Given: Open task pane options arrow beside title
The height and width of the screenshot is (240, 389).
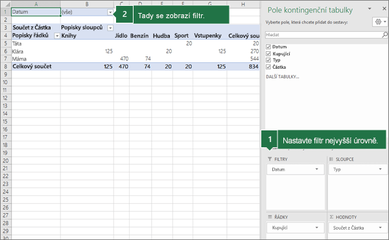Looking at the screenshot, I should (370, 8).
